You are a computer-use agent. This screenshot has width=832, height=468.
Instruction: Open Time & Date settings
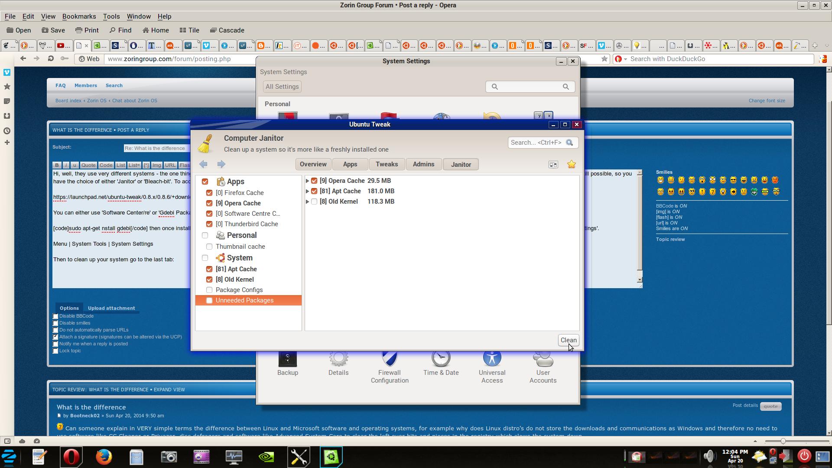coord(441,364)
